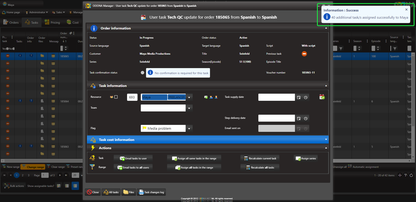Click the green-check calendar icon at far right
This screenshot has width=416, height=202.
point(322,97)
